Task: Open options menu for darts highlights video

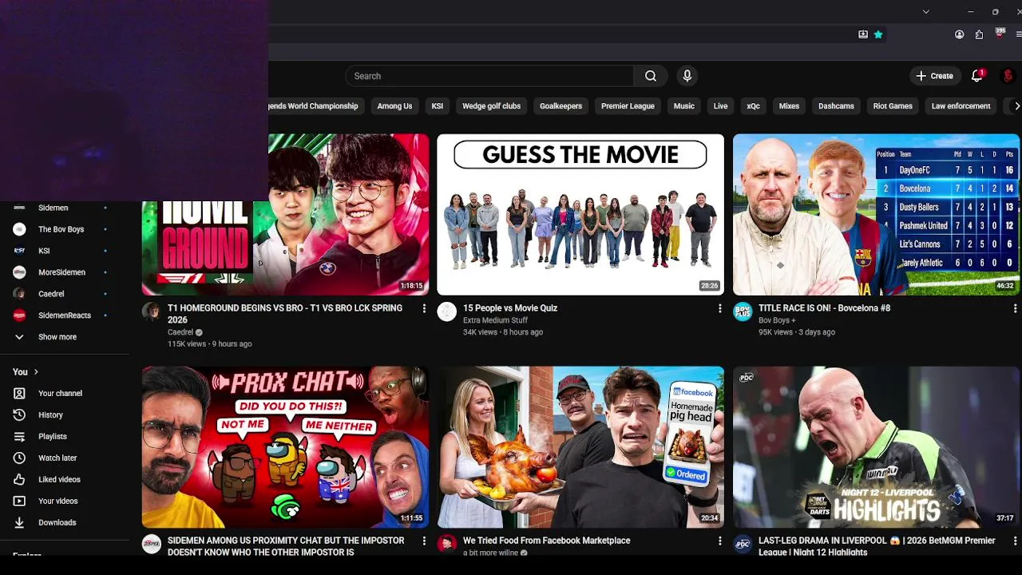Action: coord(1015,541)
